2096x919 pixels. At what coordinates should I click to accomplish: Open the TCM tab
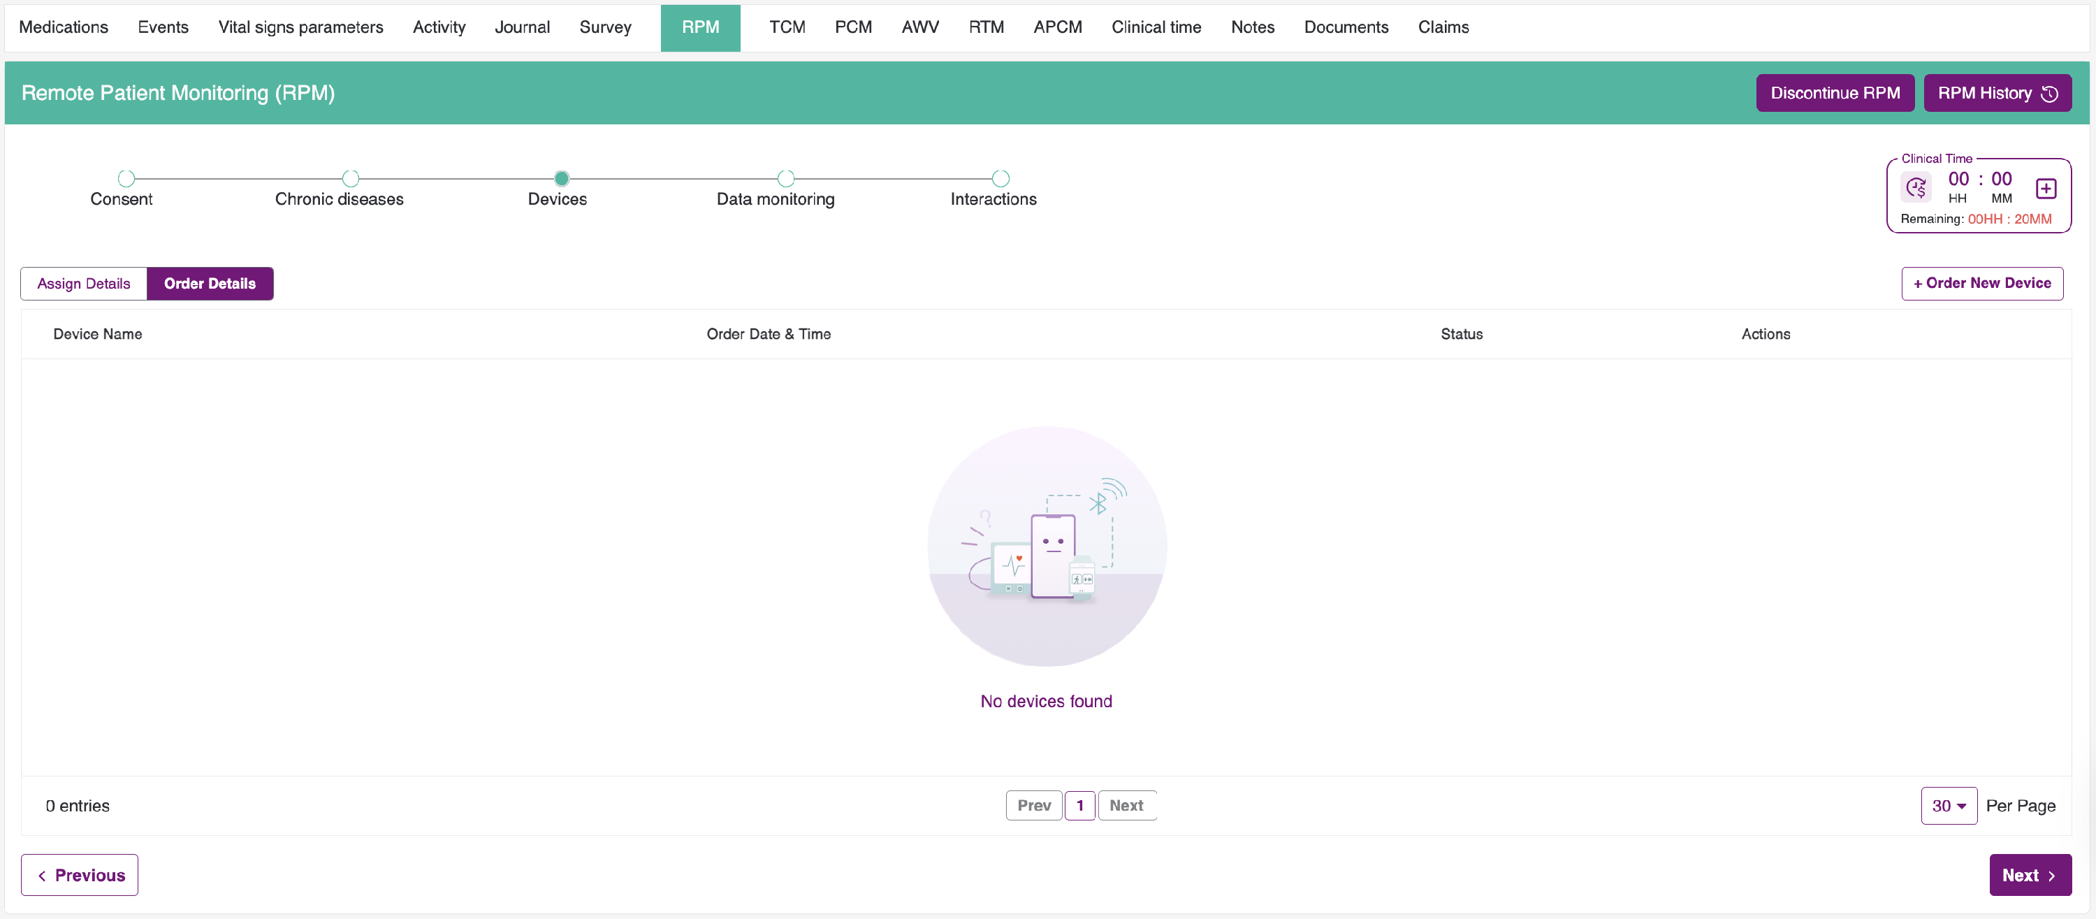tap(787, 27)
